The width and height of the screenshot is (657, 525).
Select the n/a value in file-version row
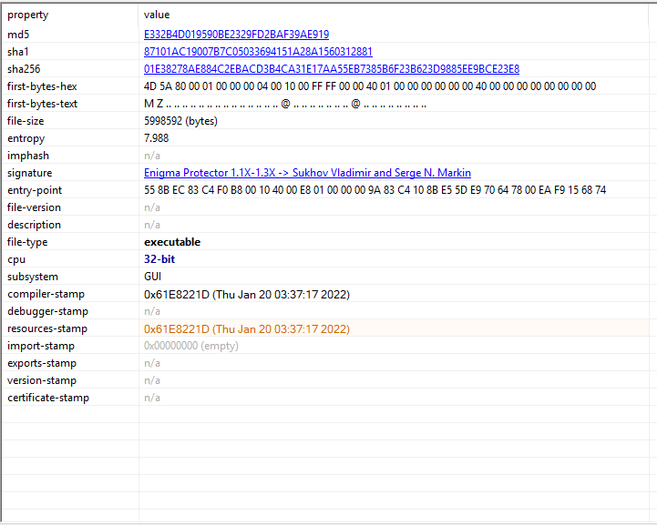(x=151, y=207)
